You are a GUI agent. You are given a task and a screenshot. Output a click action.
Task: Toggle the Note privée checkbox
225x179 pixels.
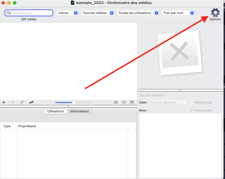192,110
